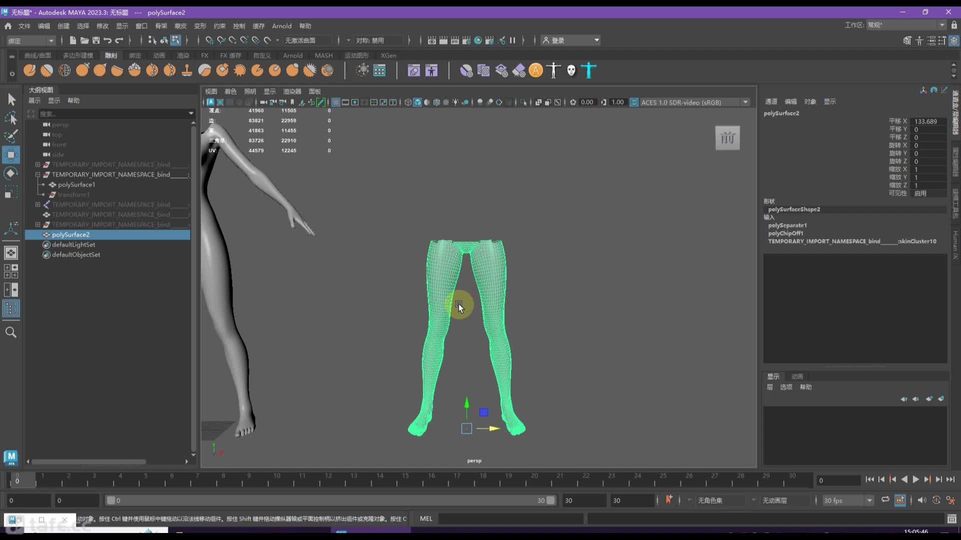The width and height of the screenshot is (961, 540).
Task: Click the cyan T-pose figure icon
Action: pos(589,70)
